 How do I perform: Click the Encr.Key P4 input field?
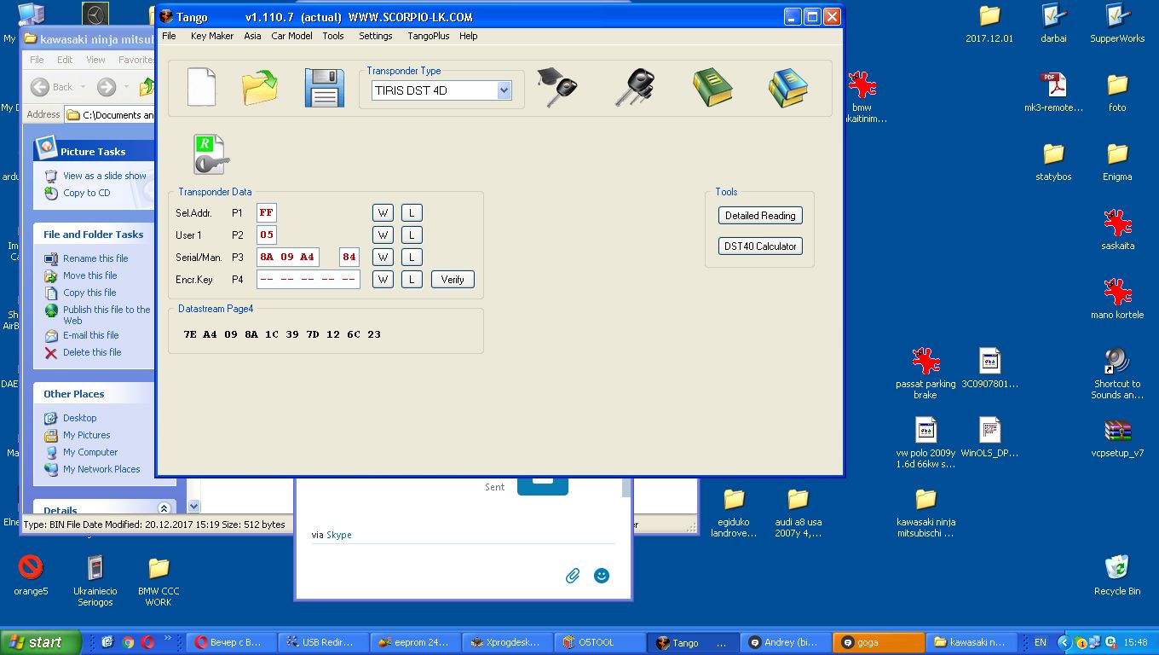pos(308,280)
